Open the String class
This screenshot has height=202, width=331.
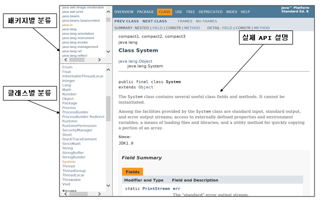tap(67, 148)
